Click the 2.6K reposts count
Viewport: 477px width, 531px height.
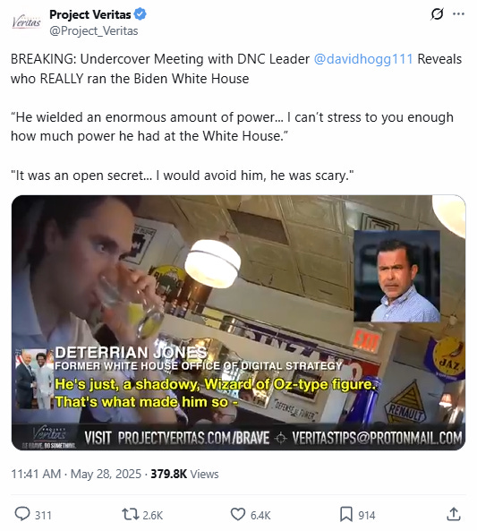point(153,515)
